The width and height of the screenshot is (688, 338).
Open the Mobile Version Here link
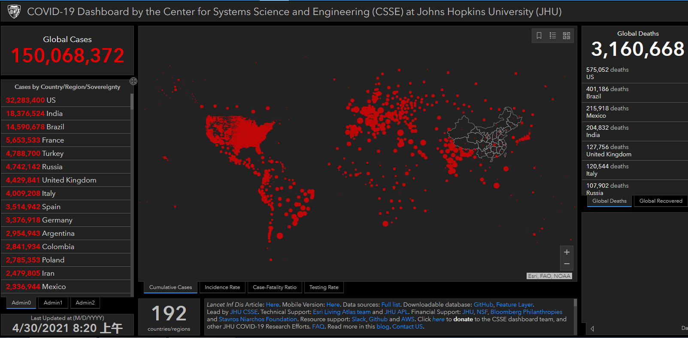[333, 305]
